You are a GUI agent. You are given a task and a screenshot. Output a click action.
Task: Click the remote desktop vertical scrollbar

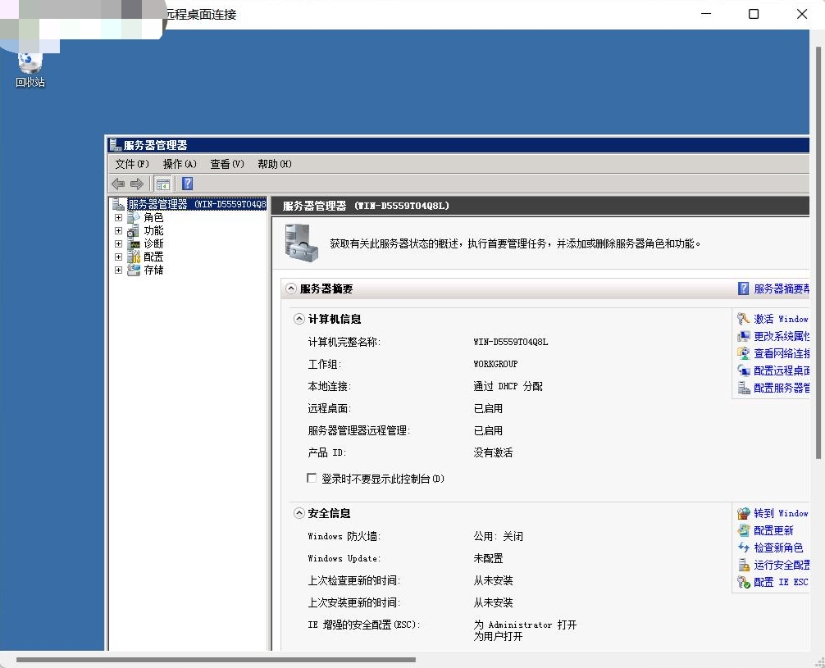[x=818, y=252]
